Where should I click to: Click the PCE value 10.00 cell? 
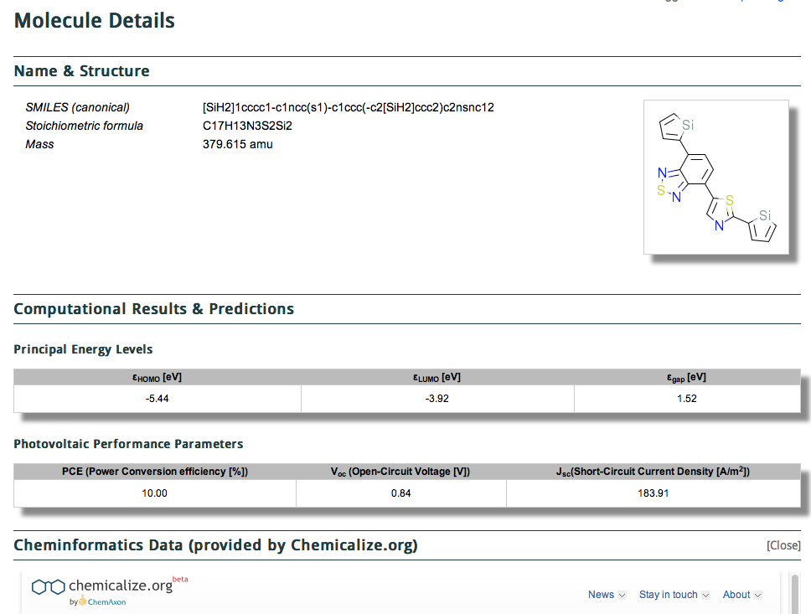(x=155, y=493)
